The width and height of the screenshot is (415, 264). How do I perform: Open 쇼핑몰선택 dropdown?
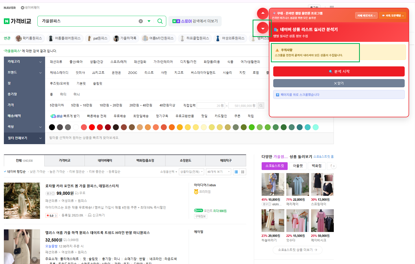click(169, 172)
